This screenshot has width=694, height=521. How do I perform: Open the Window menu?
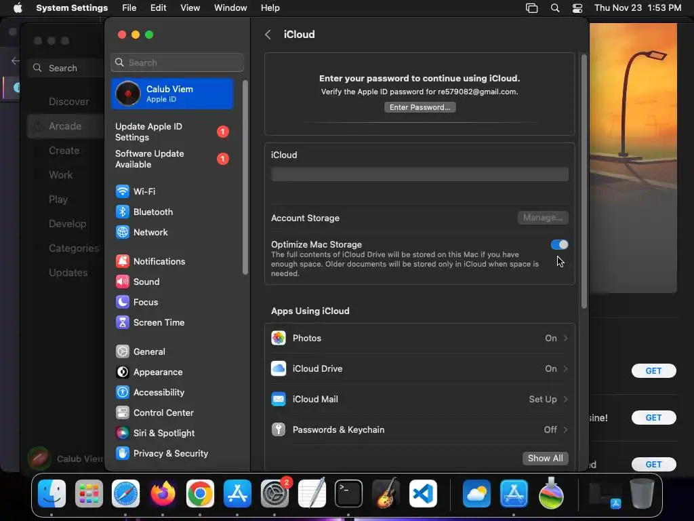230,8
